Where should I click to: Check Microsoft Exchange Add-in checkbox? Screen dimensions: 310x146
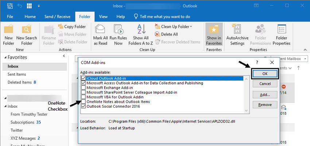84,88
